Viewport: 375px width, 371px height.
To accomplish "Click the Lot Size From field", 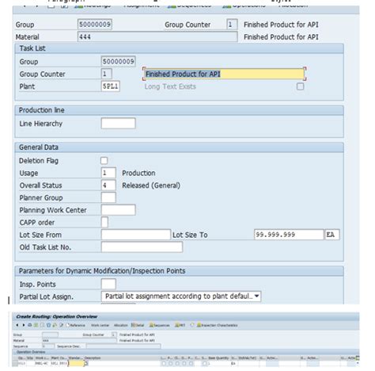I will pos(136,235).
